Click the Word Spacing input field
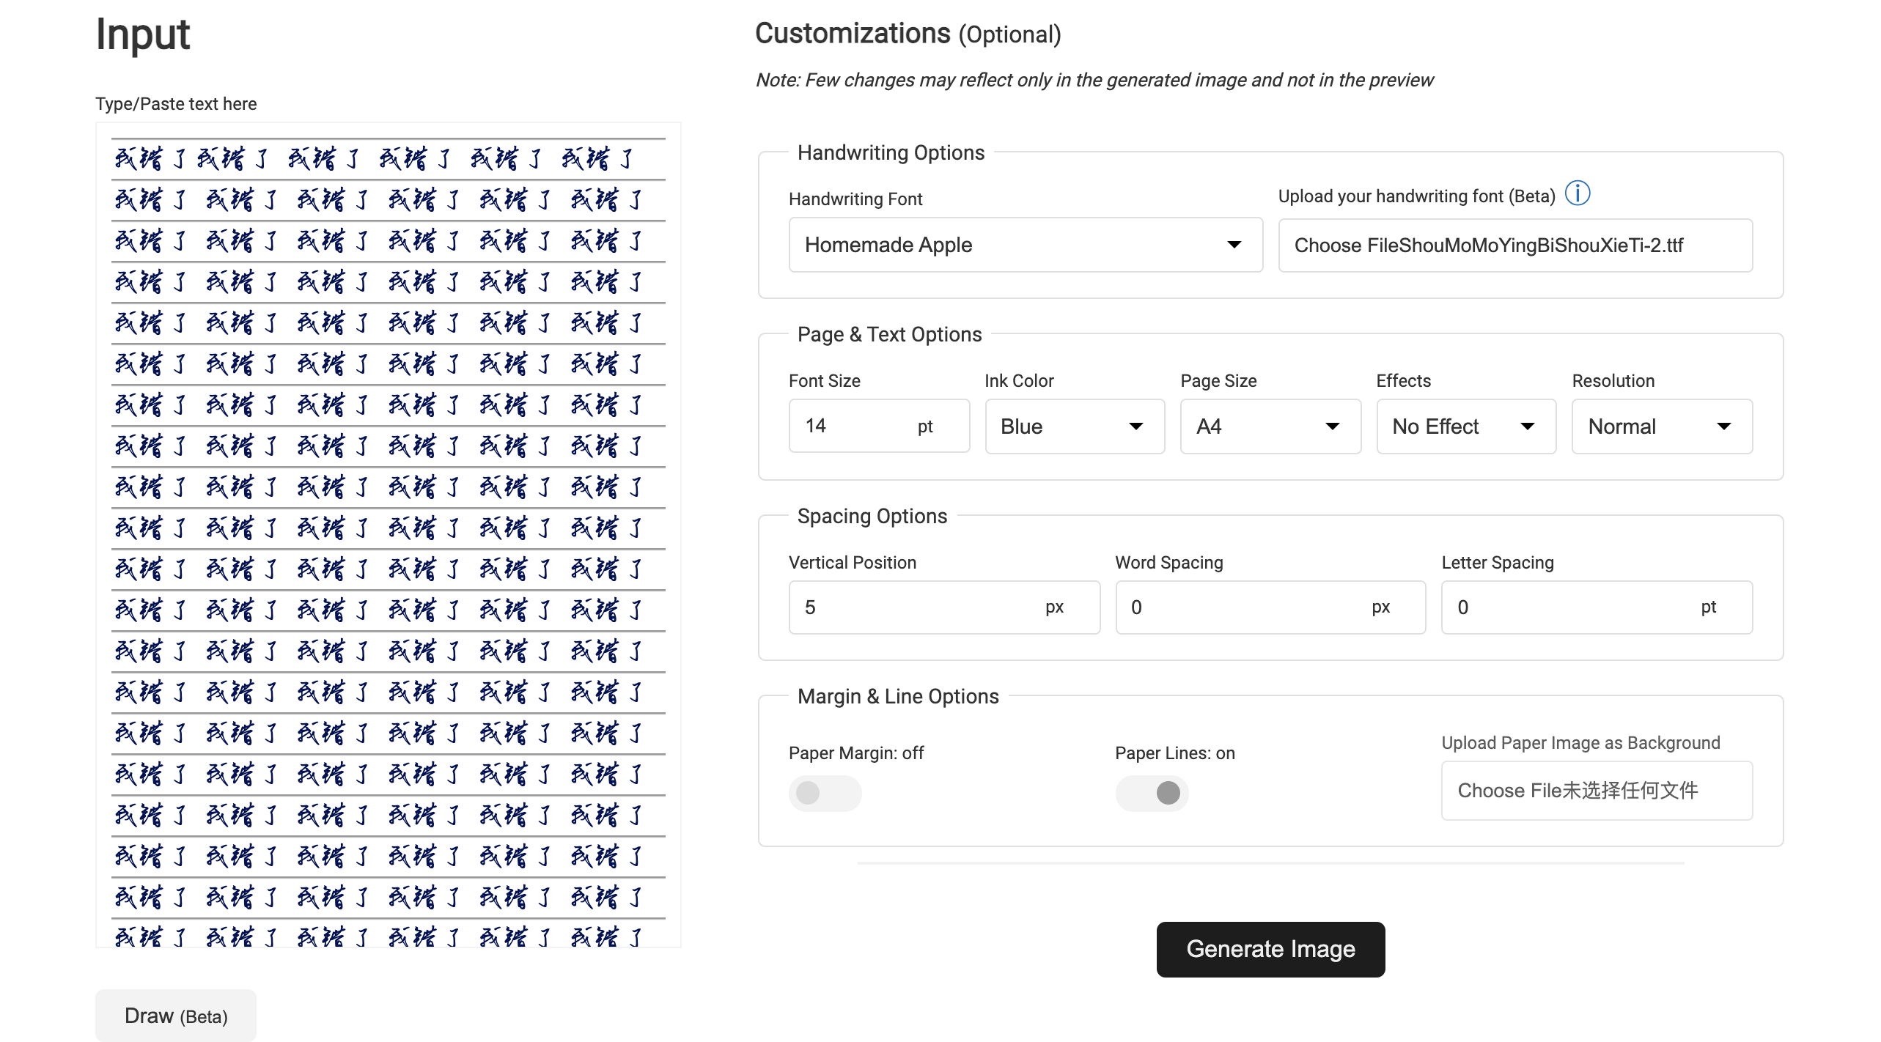This screenshot has width=1881, height=1042. [x=1243, y=607]
